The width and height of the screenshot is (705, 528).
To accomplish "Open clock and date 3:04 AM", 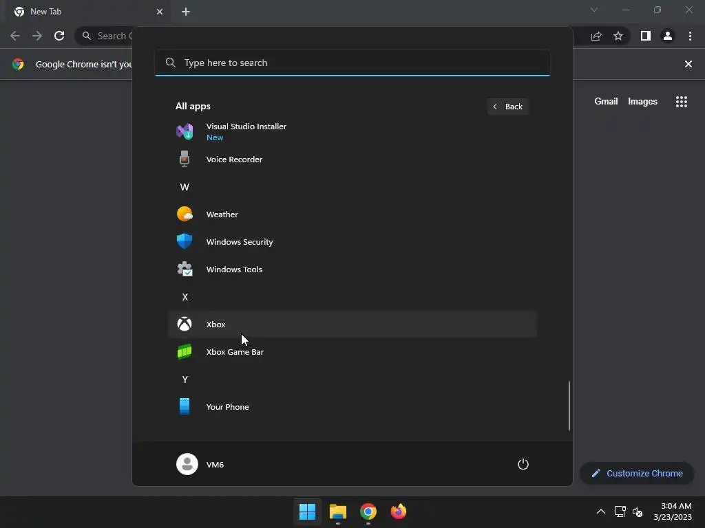I will click(x=673, y=511).
